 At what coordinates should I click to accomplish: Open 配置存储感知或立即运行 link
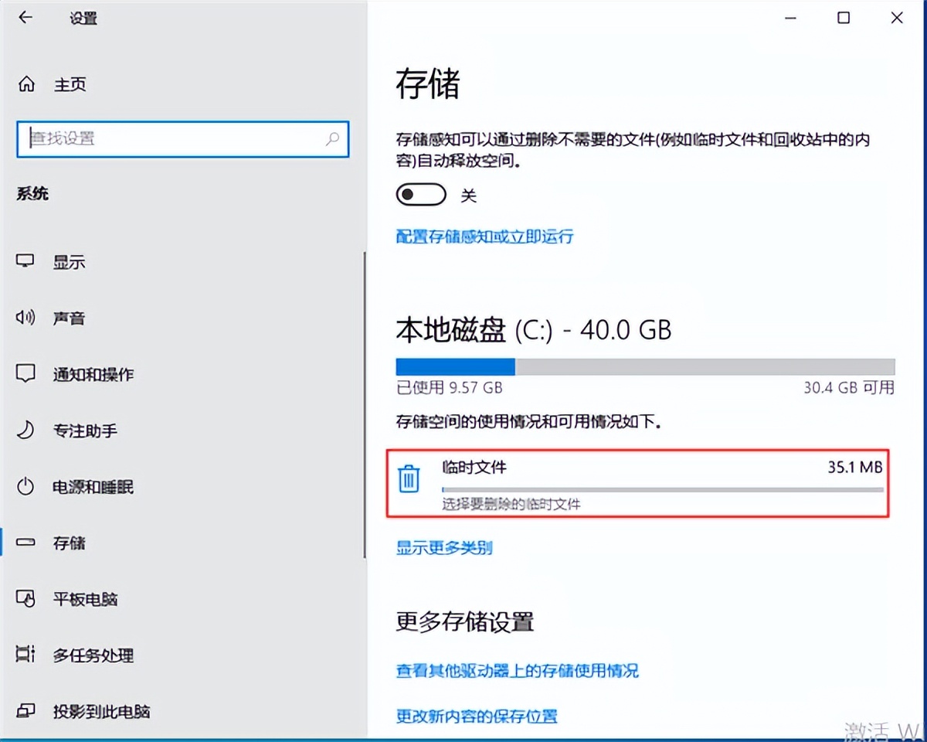click(484, 237)
